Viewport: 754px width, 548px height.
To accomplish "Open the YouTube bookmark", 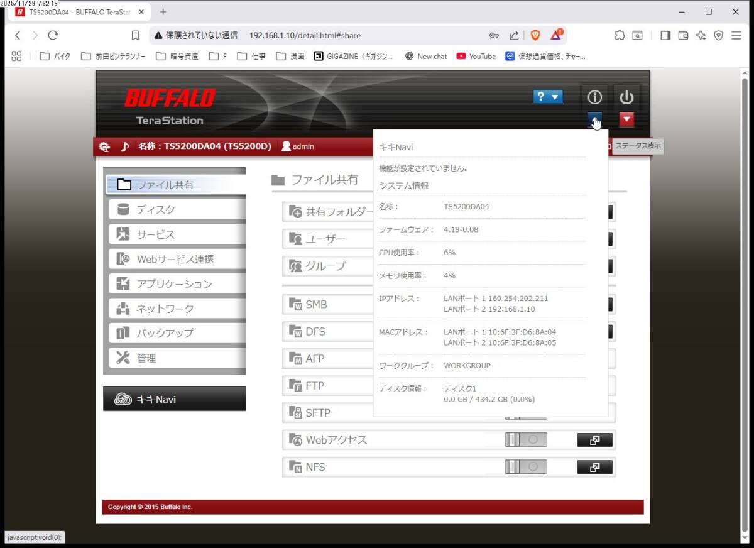I will coord(476,56).
